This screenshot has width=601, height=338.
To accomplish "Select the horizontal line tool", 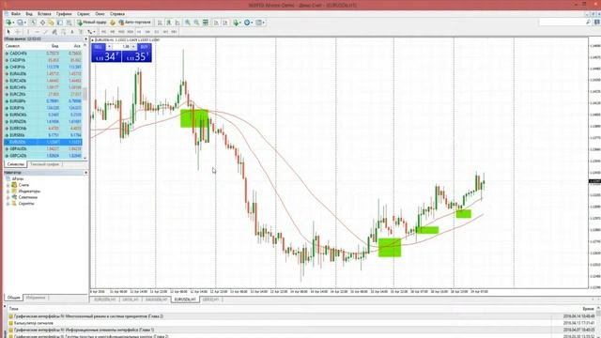I will [37, 32].
